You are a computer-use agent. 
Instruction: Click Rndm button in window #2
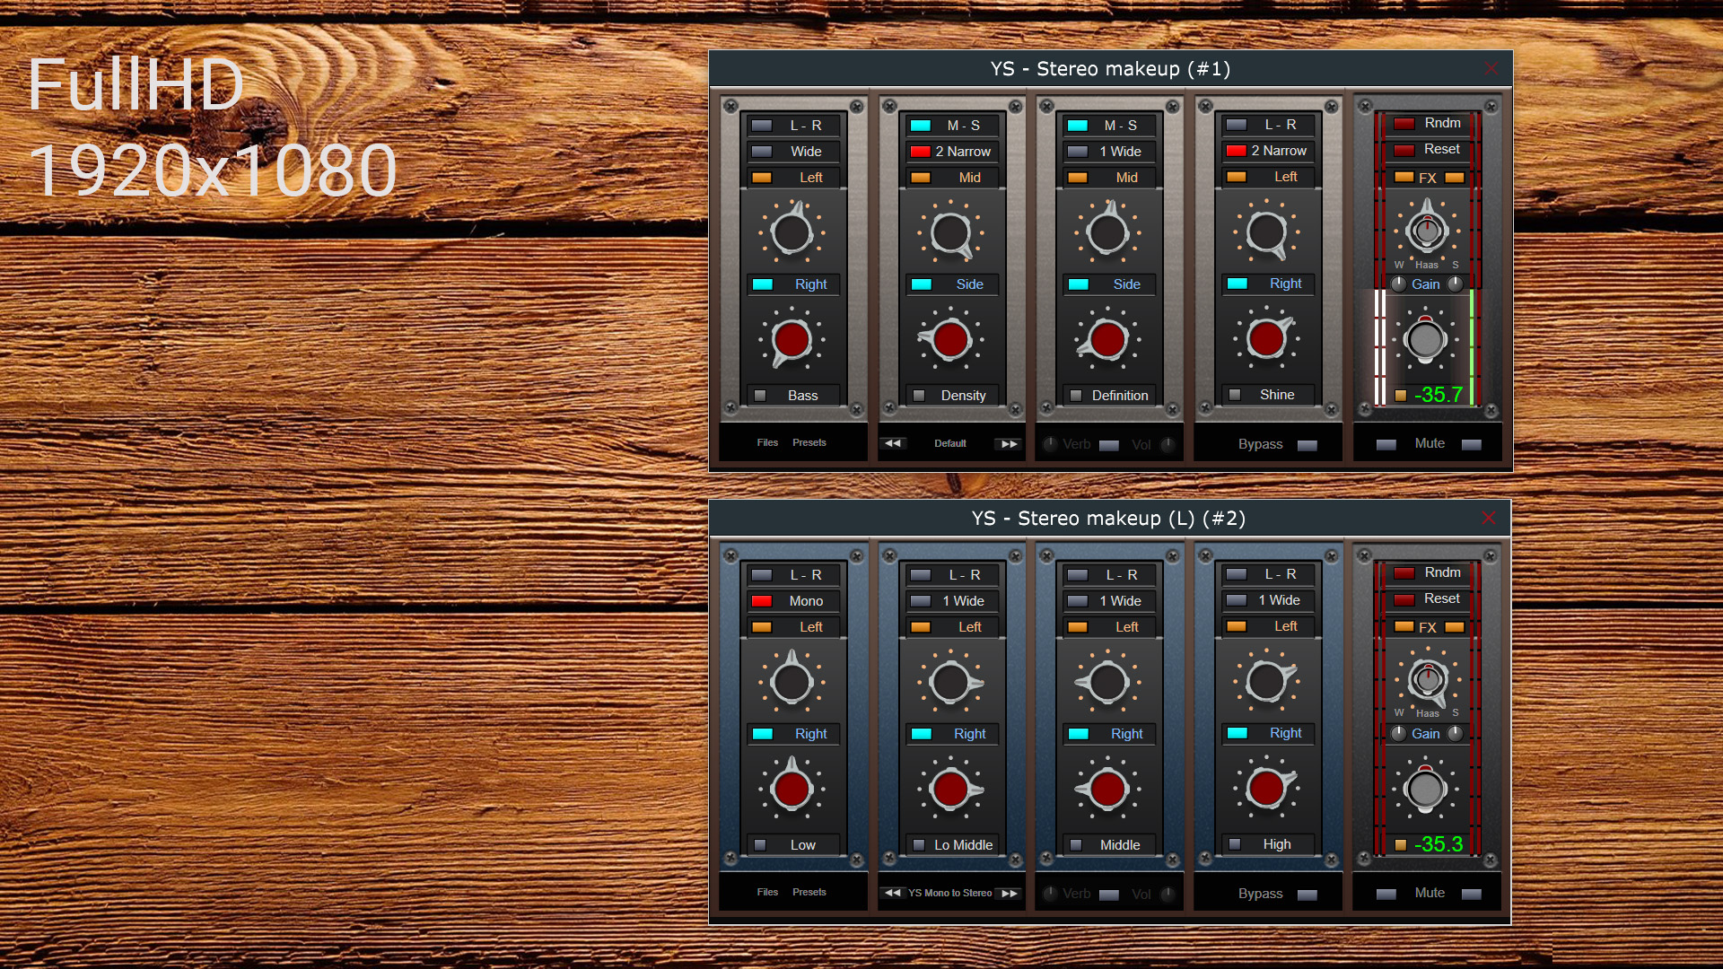pyautogui.click(x=1429, y=572)
